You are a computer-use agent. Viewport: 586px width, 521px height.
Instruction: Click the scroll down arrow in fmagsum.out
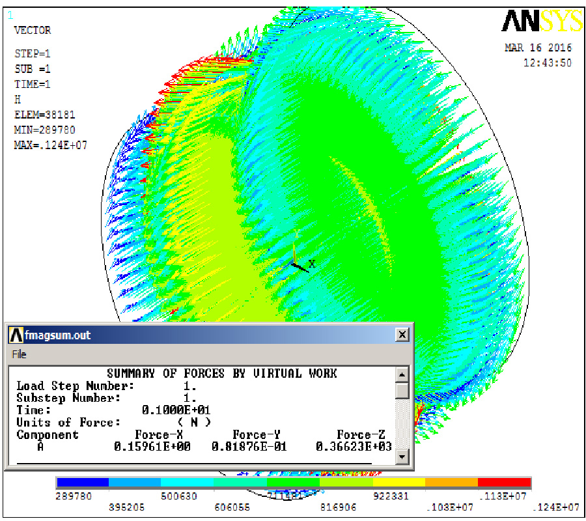[402, 457]
